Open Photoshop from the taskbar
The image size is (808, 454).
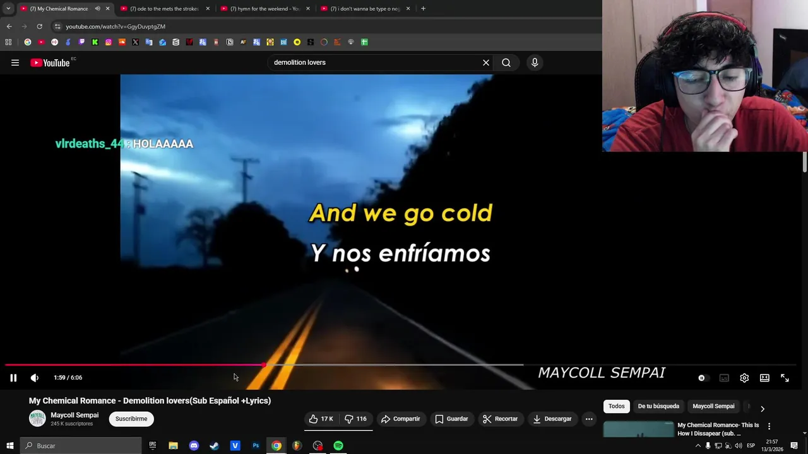256,446
